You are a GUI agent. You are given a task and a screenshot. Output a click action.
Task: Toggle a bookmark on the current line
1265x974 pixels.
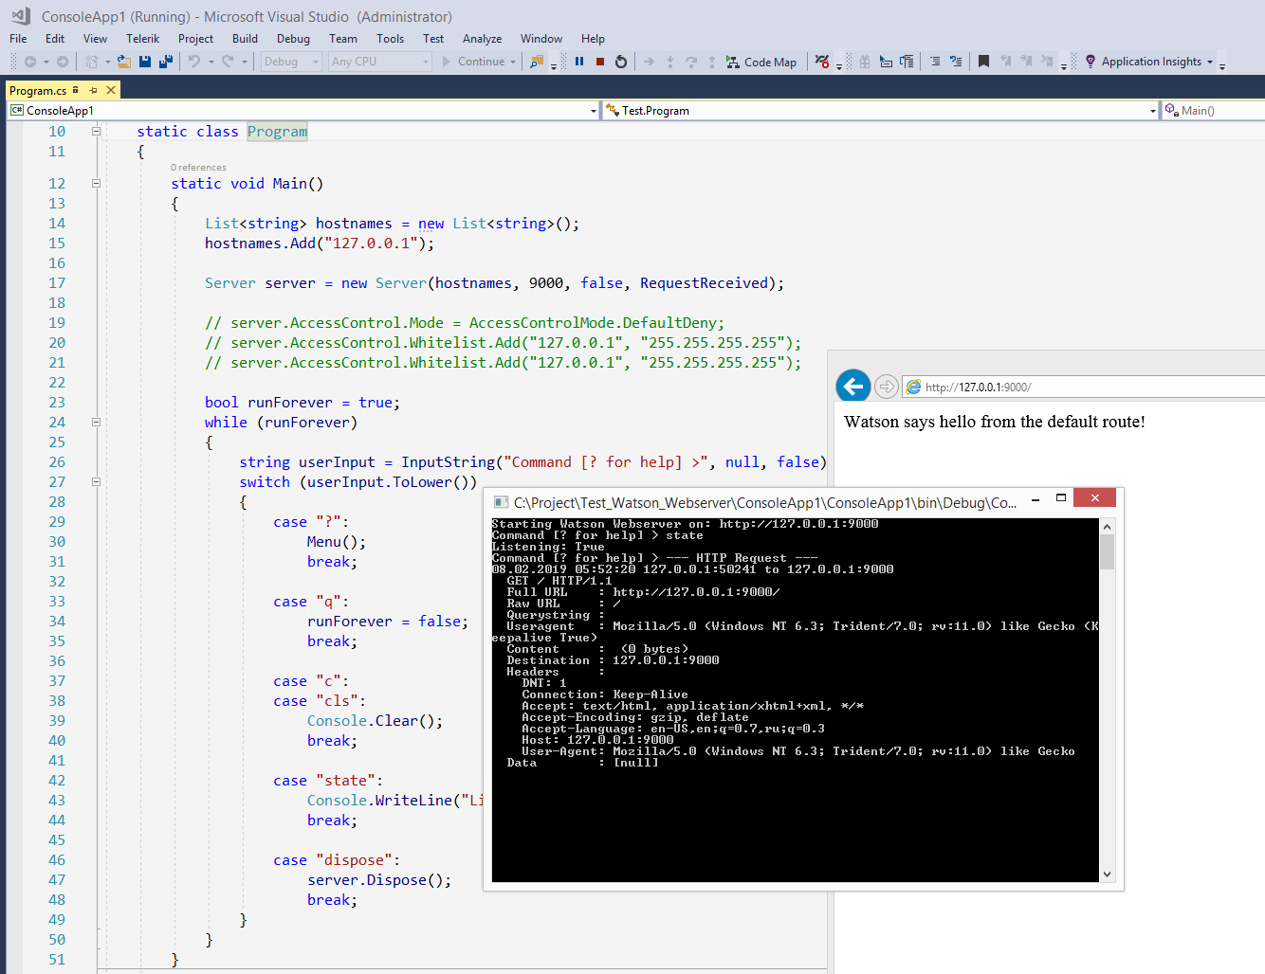pyautogui.click(x=983, y=62)
